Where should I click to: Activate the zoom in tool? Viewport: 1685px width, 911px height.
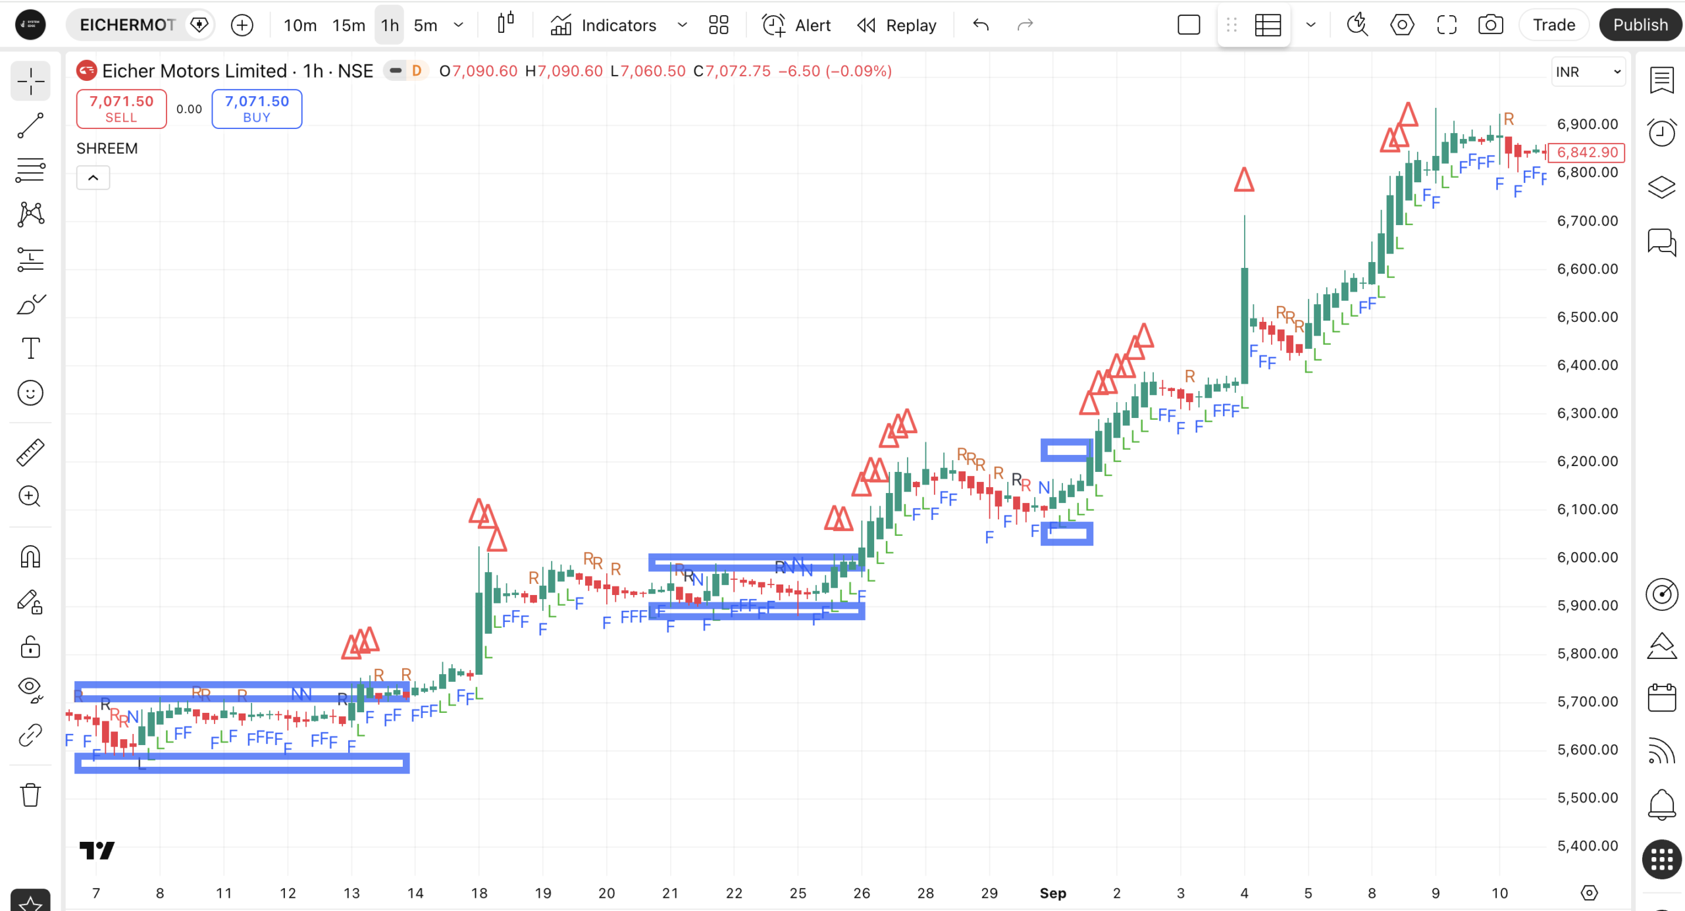(30, 496)
